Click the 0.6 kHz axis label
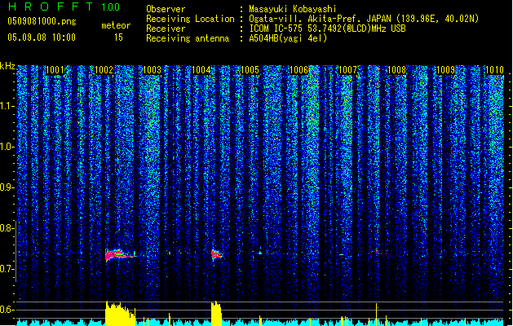The image size is (513, 326). tap(7, 310)
